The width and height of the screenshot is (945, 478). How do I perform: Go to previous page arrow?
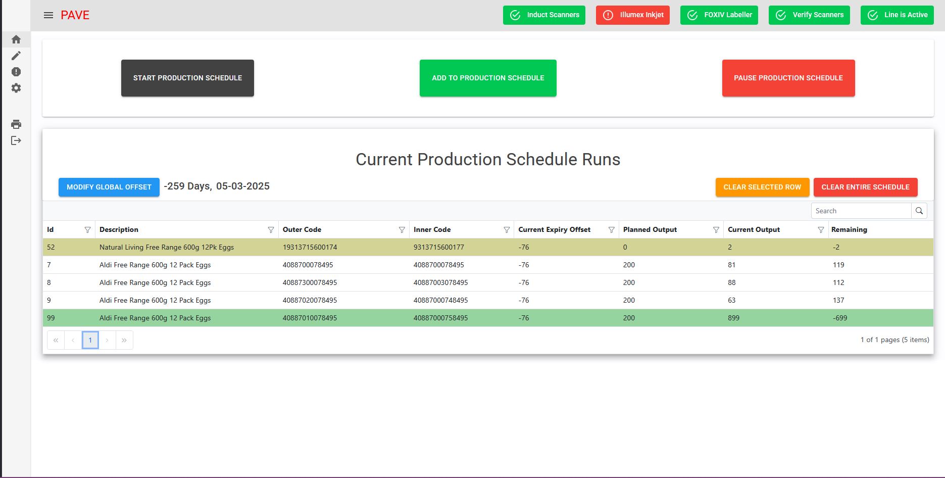pyautogui.click(x=73, y=340)
